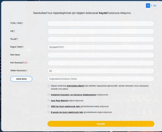This screenshot has width=162, height=132.
Task: Click the Doğum Tarihi(*) label
Action: pos(17,47)
